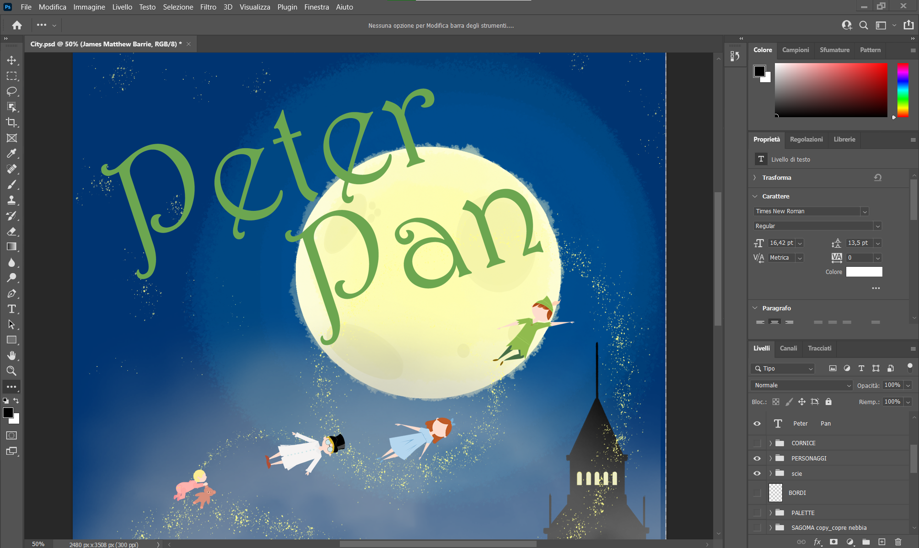Select the Clone Stamp tool

pyautogui.click(x=11, y=200)
